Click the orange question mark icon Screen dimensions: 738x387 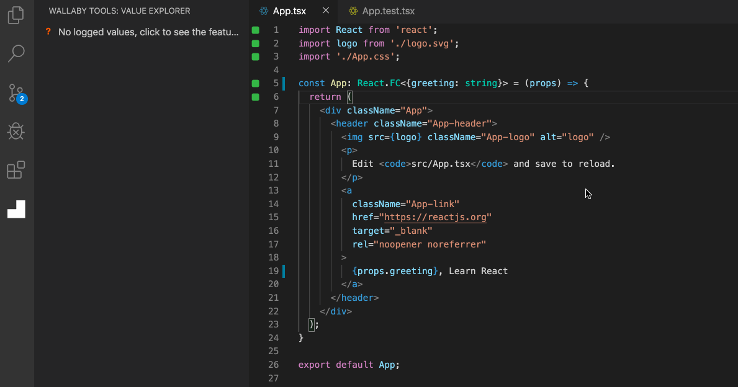(x=48, y=32)
